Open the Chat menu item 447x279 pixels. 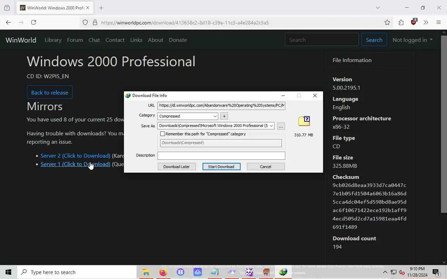(94, 40)
